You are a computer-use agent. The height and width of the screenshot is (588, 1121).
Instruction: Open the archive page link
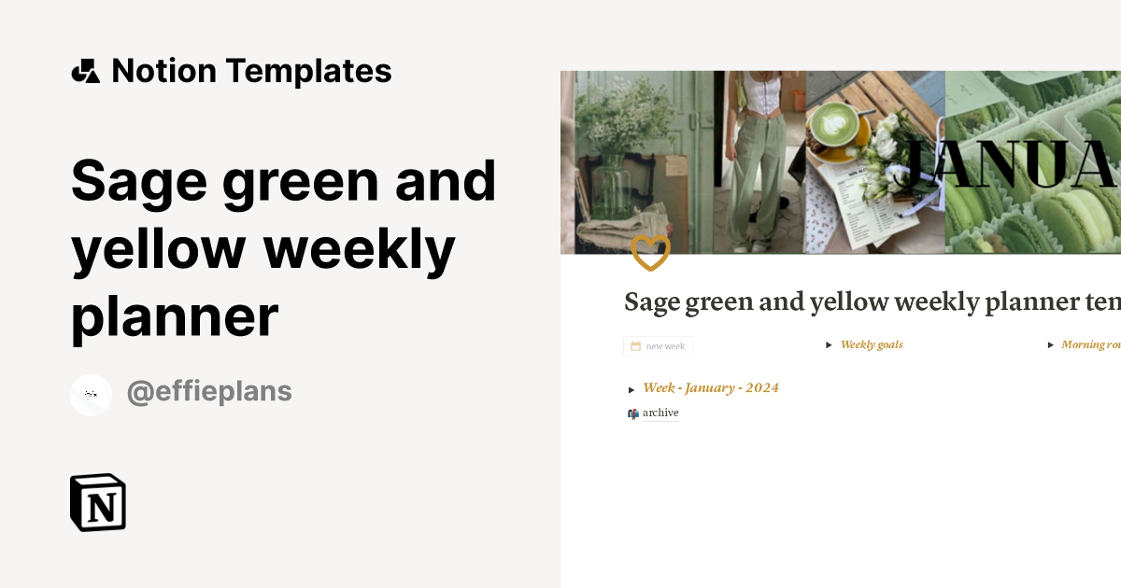click(x=660, y=413)
